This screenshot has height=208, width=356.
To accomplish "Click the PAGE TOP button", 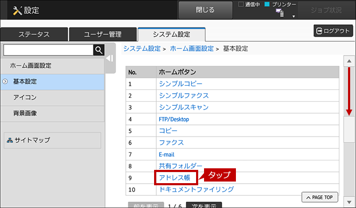I will [x=320, y=197].
